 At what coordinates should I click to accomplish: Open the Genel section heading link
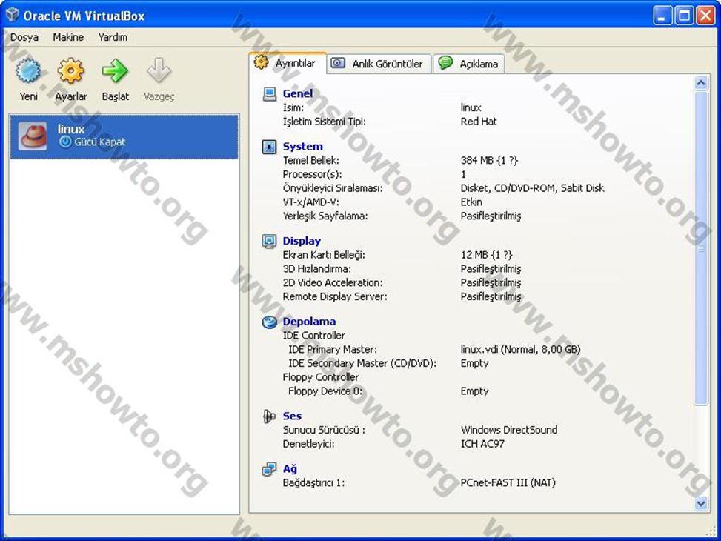click(x=297, y=93)
